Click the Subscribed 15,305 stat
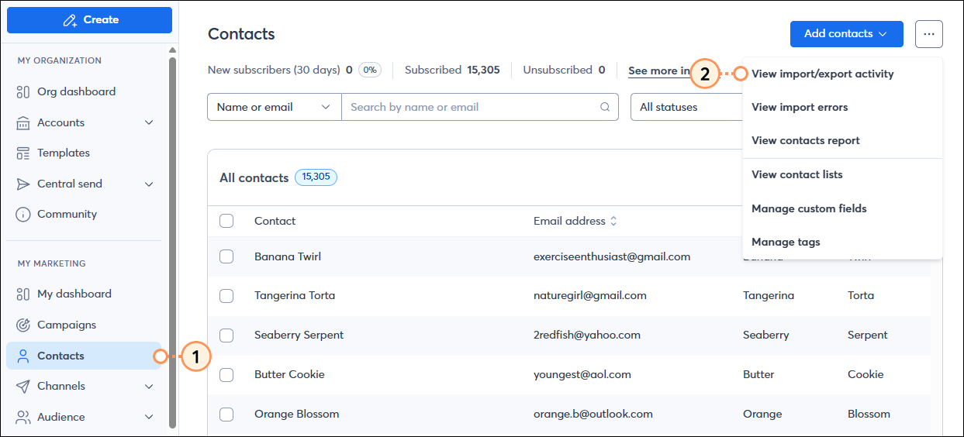The image size is (964, 437). click(x=452, y=70)
